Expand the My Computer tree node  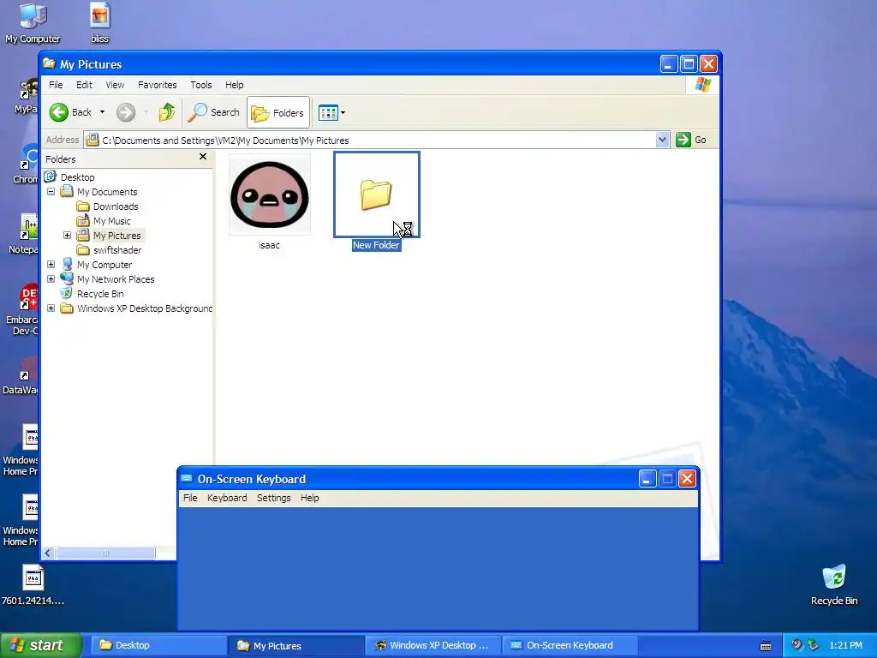click(51, 264)
